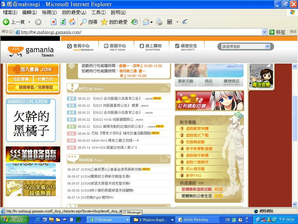The image size is (298, 224).
Task: Open the 我的最愛(A) menu
Action: pos(74,13)
